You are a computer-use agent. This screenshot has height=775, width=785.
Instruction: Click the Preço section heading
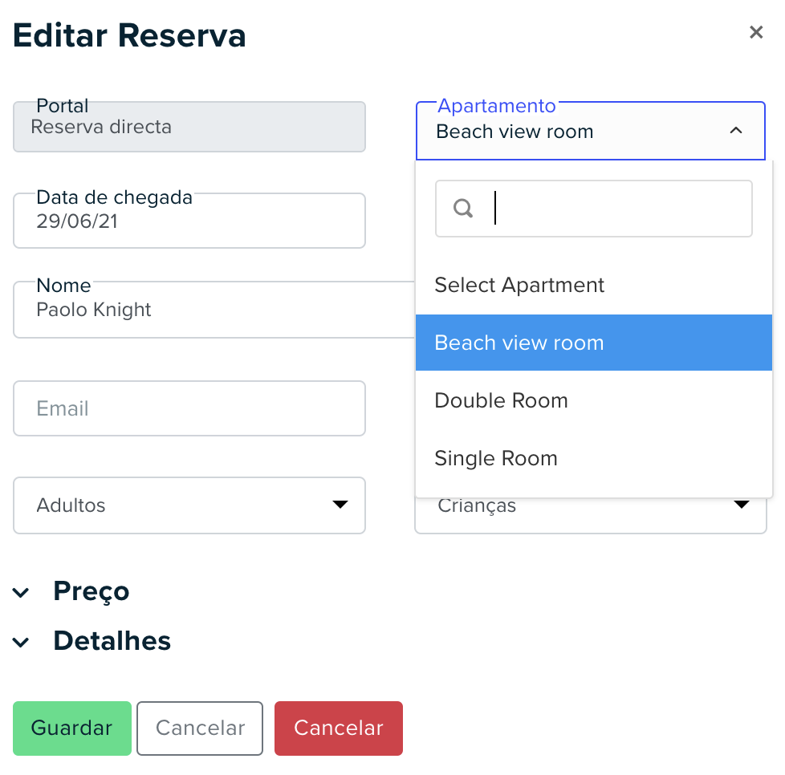[92, 591]
